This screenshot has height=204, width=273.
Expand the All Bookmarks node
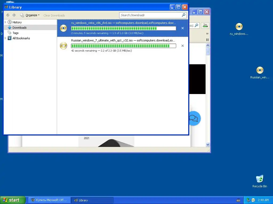[x=5, y=38]
